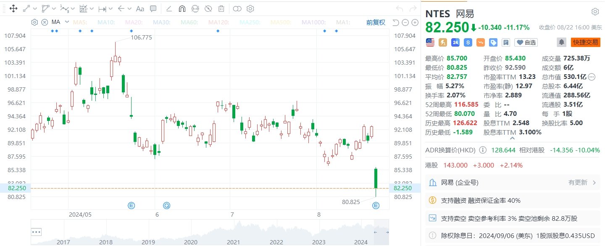Expand the range tool dropdown arrow
This screenshot has width=605, height=246.
point(111,9)
